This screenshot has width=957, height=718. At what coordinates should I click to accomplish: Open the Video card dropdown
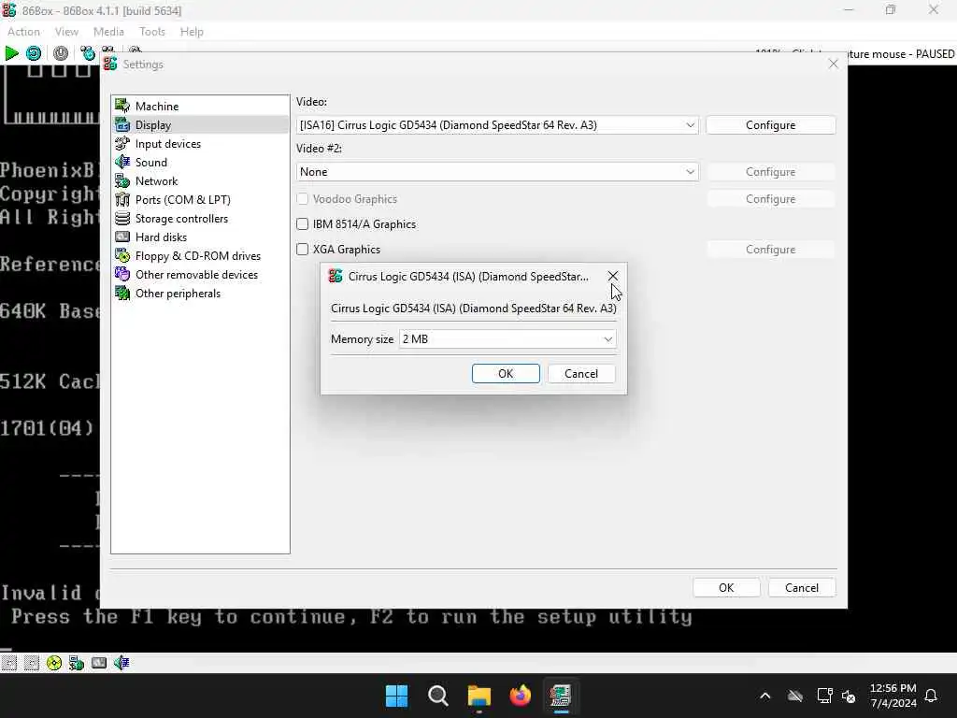tap(497, 125)
